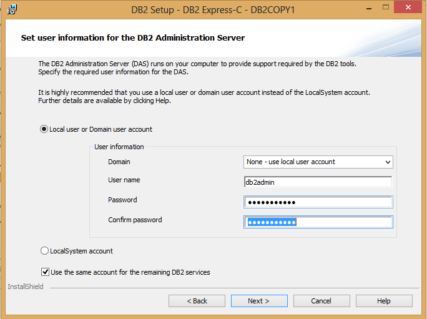Click heading 'Set user information for the DB2 Administration Server'

[x=133, y=37]
